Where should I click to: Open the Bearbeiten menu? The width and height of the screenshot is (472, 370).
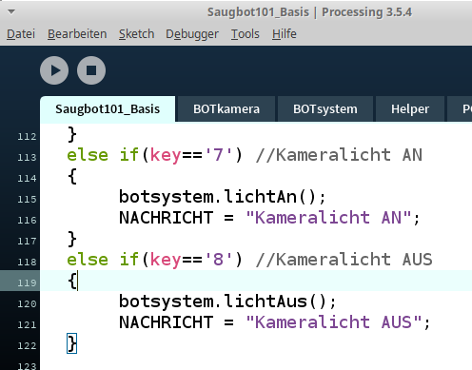pos(77,34)
